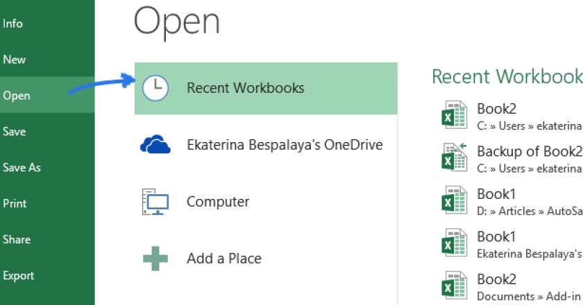Click the OneDrive cloud icon
This screenshot has height=305, width=583.
155,145
